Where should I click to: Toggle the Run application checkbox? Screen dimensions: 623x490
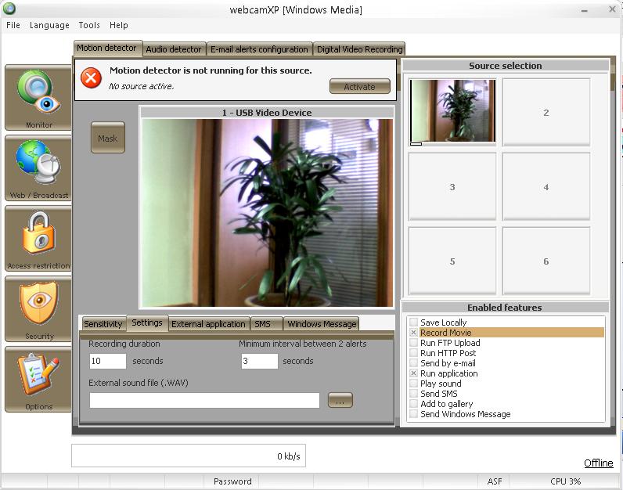pos(413,373)
